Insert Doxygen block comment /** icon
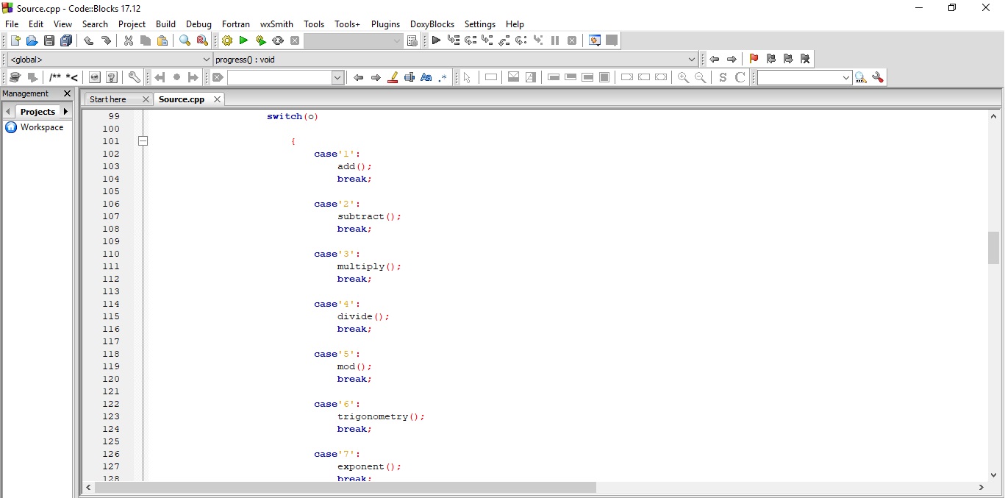This screenshot has height=498, width=1005. tap(55, 77)
